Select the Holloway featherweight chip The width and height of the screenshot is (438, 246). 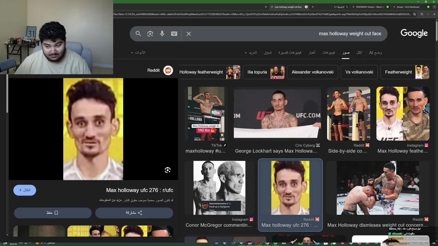pyautogui.click(x=209, y=72)
